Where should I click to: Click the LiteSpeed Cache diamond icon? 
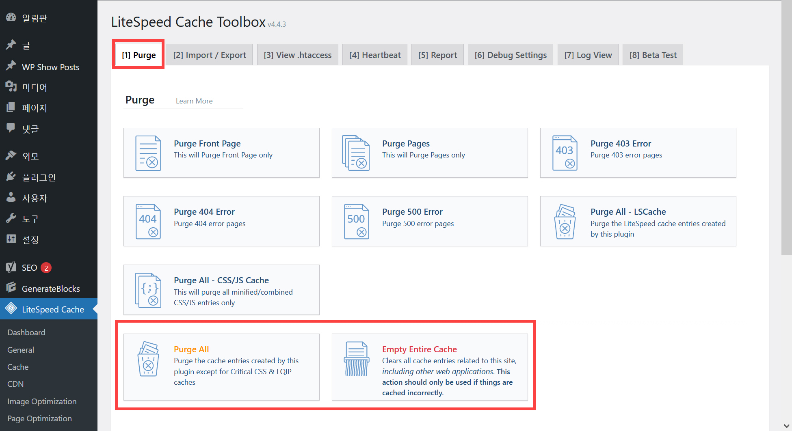11,308
